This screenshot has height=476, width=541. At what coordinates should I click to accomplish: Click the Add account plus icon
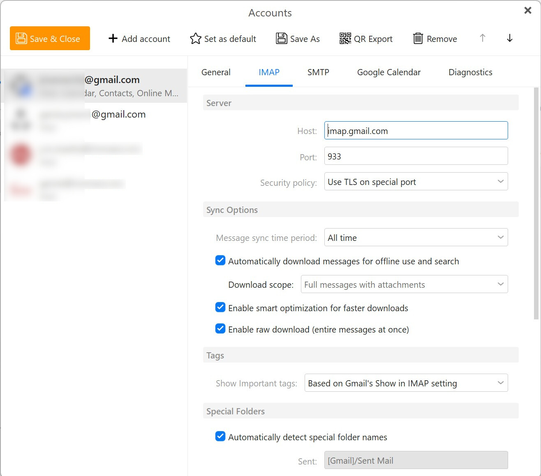click(x=113, y=38)
